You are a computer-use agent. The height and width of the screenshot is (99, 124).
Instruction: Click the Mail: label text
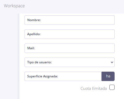click(x=31, y=48)
